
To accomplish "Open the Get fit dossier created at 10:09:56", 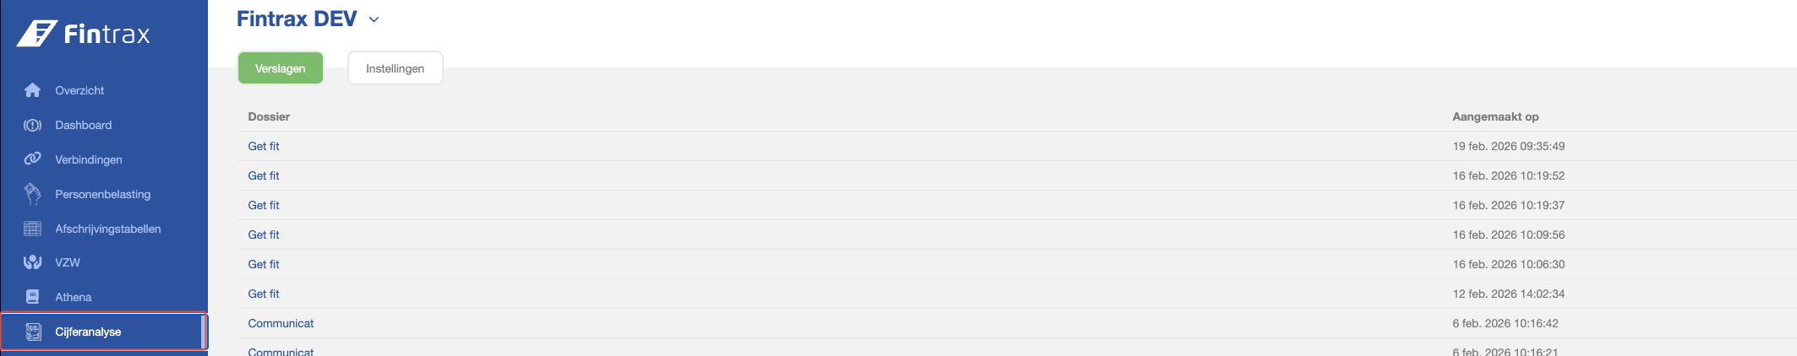I will tap(264, 235).
